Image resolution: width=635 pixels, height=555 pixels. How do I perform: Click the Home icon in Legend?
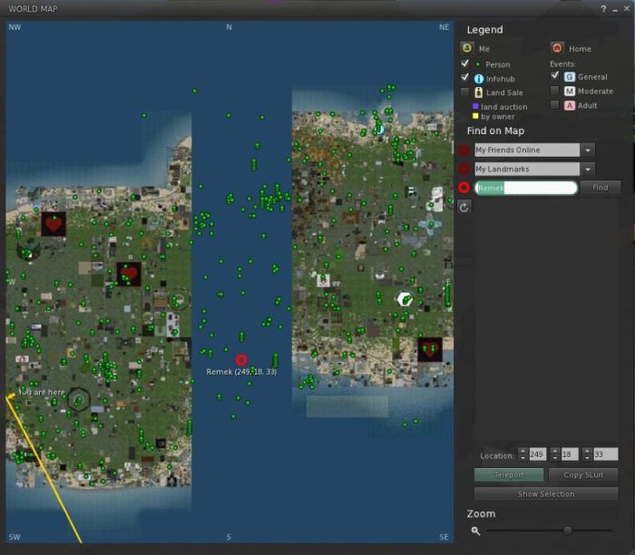556,48
